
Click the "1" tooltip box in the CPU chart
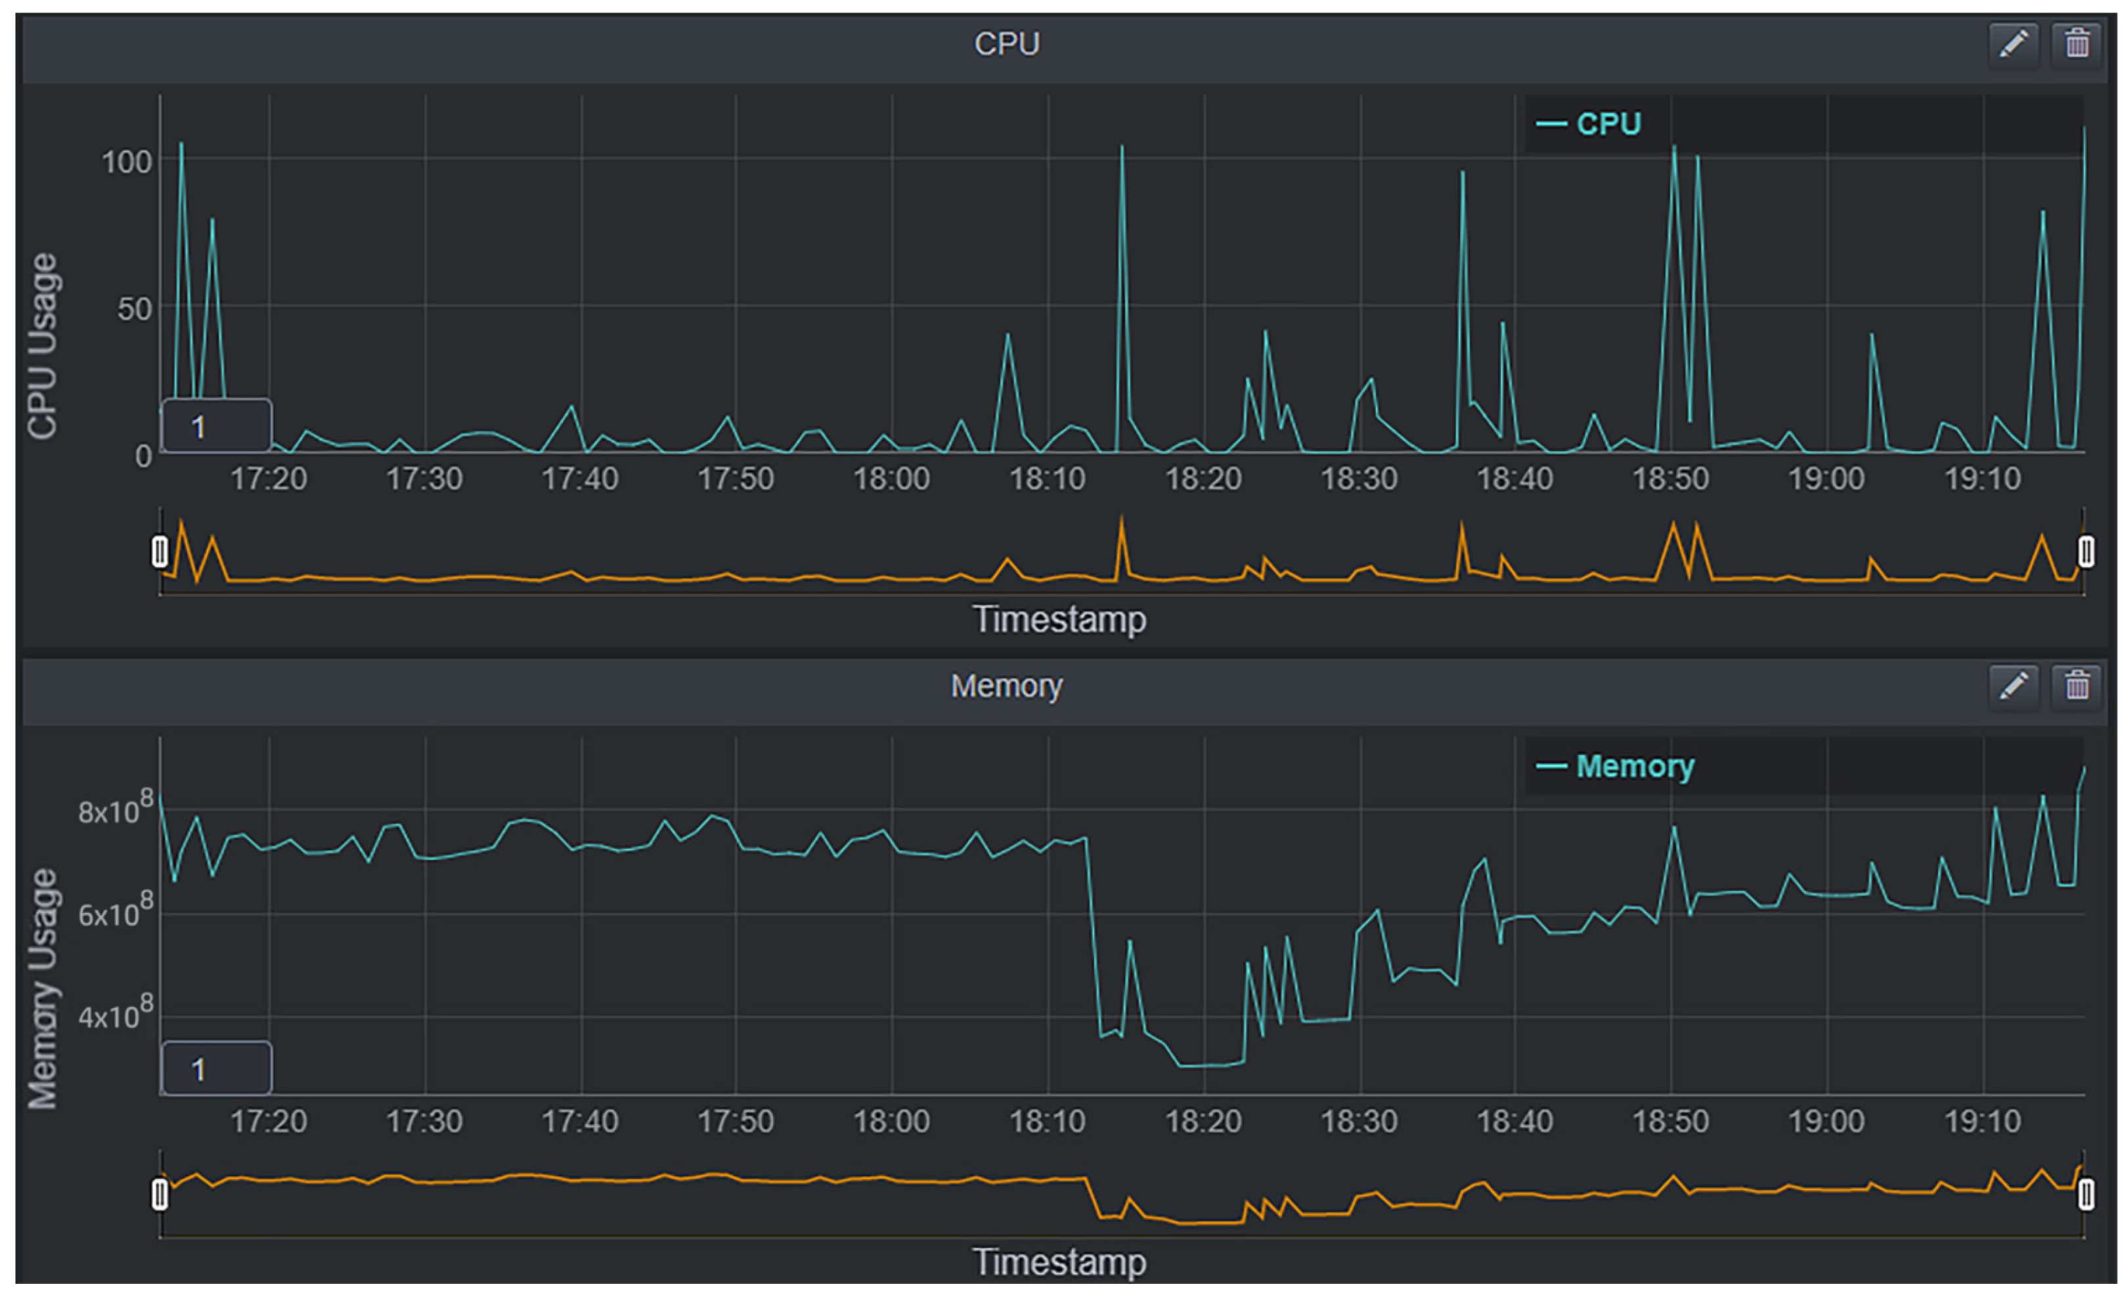click(x=217, y=425)
